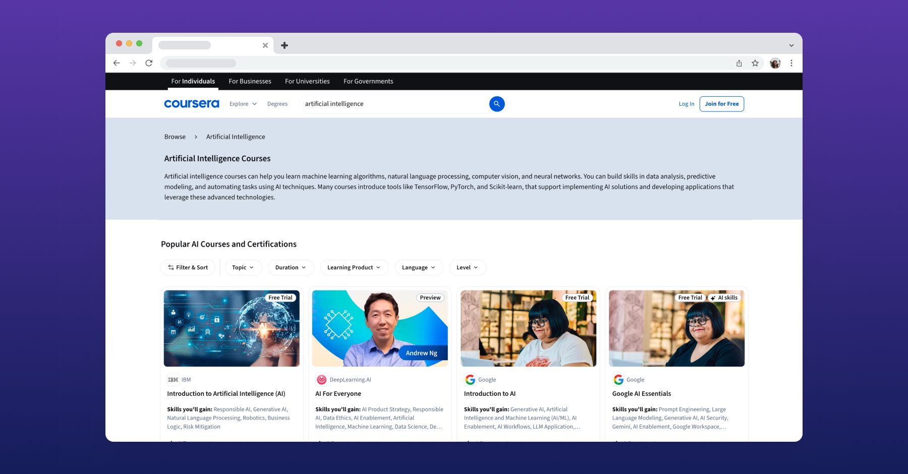Viewport: 908px width, 474px height.
Task: Click the Coursera logo
Action: 191,104
